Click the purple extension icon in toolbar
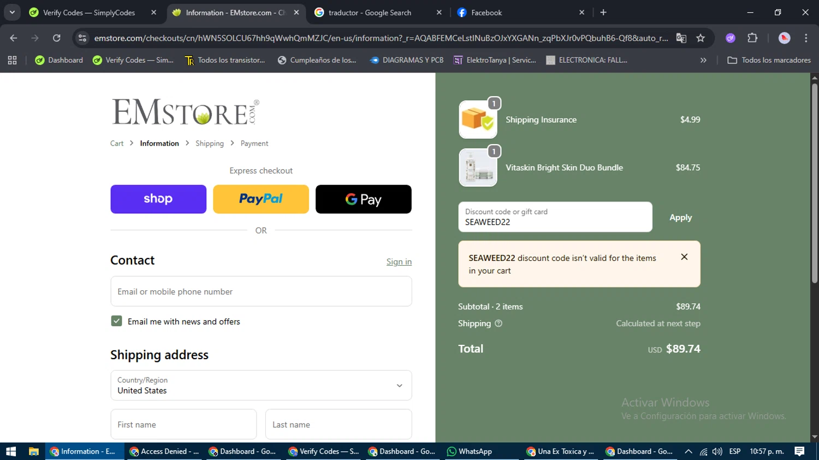 [x=731, y=38]
